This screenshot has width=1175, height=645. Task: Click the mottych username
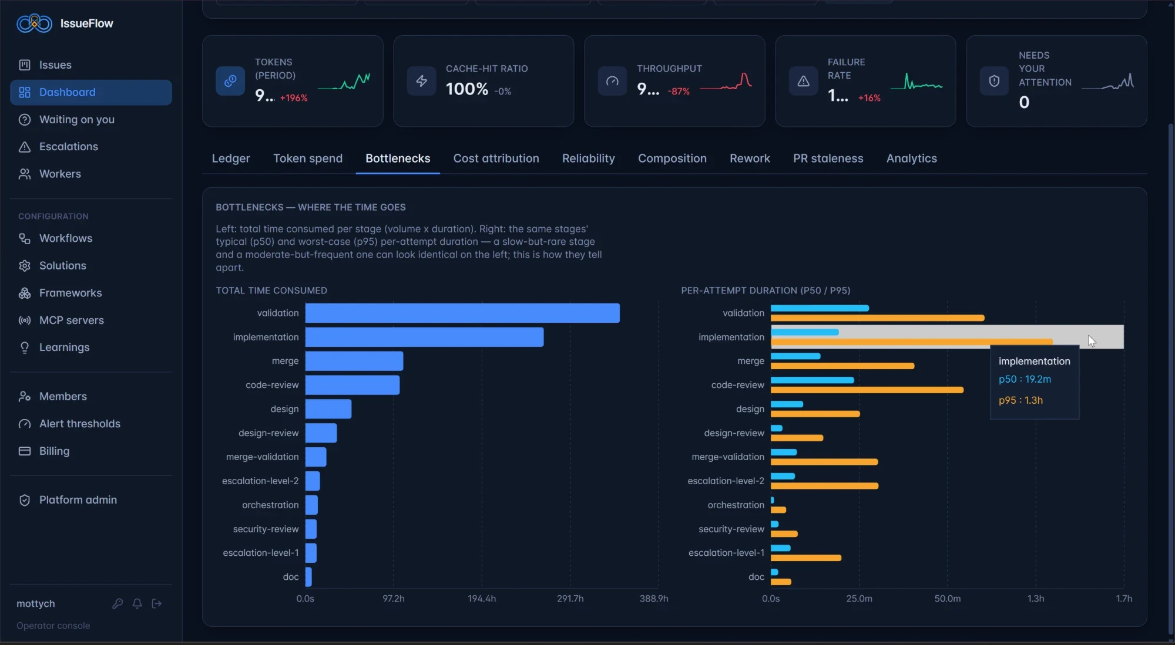coord(36,603)
